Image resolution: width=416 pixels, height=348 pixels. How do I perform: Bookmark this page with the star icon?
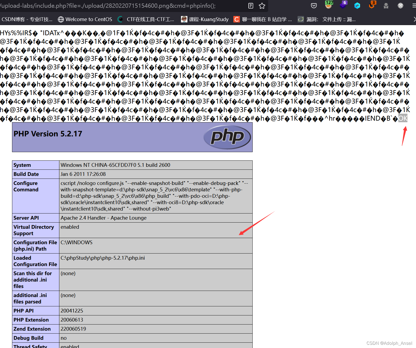coord(262,6)
